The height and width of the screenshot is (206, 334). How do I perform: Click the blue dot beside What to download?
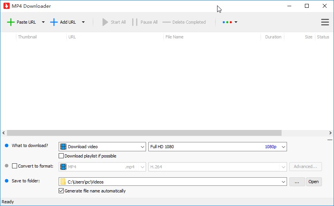coord(7,145)
